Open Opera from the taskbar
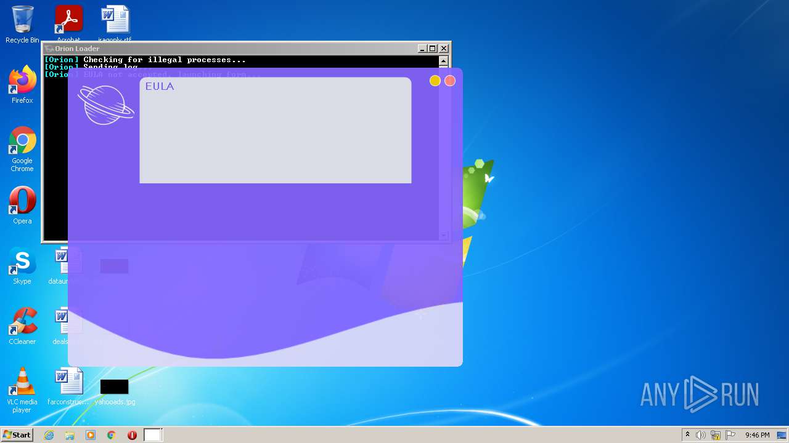789x443 pixels. tap(132, 435)
